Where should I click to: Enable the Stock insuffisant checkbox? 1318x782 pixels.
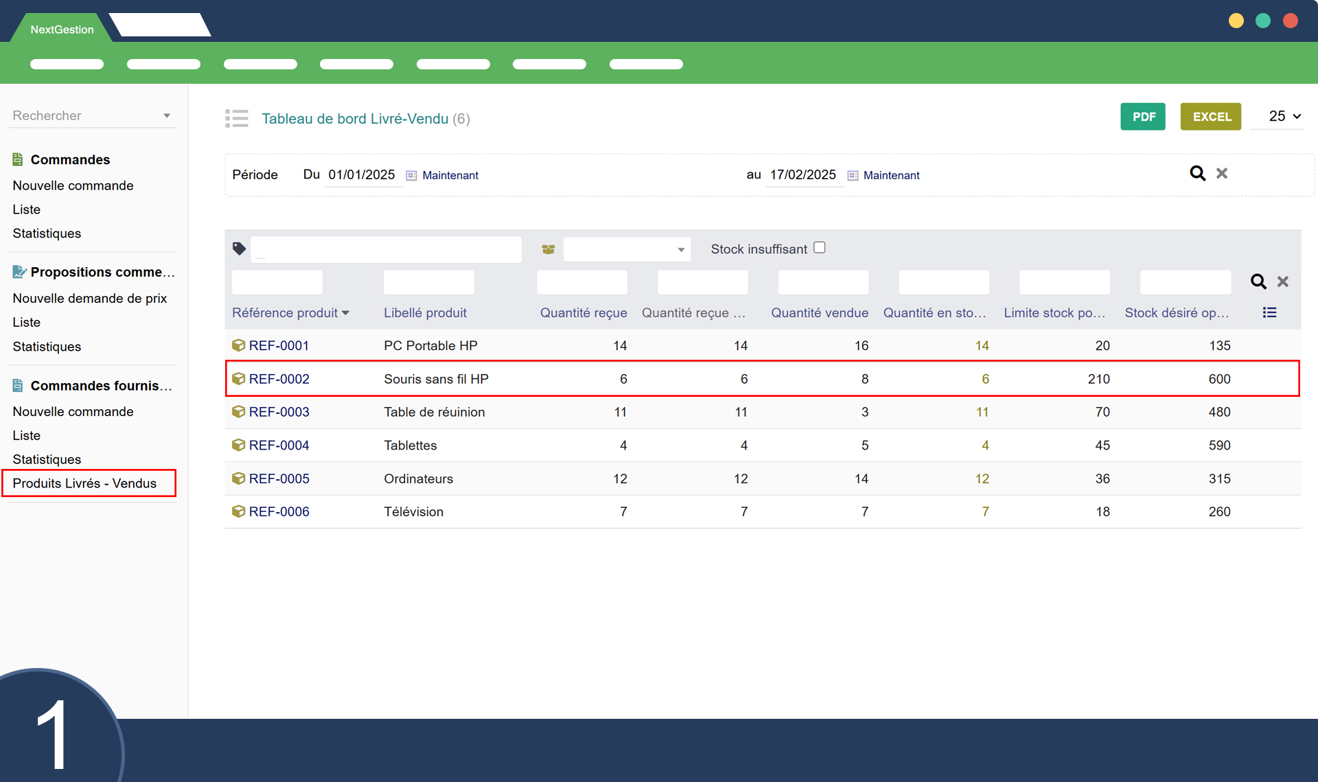click(x=819, y=248)
